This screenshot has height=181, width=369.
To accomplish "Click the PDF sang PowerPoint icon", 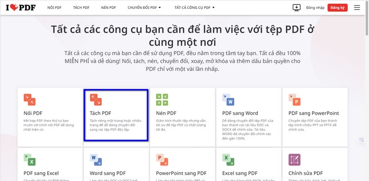I will click(295, 99).
